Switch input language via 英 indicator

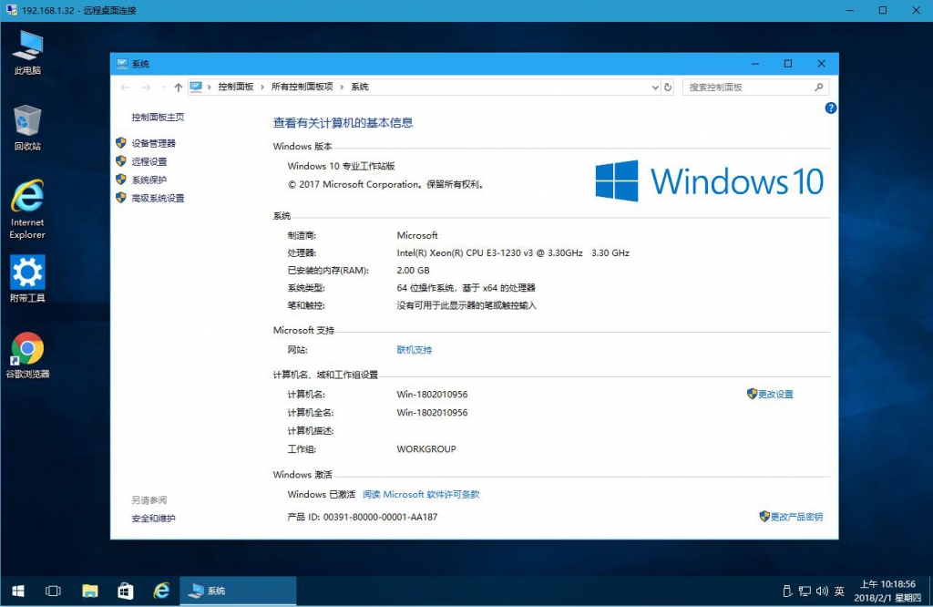pyautogui.click(x=839, y=591)
